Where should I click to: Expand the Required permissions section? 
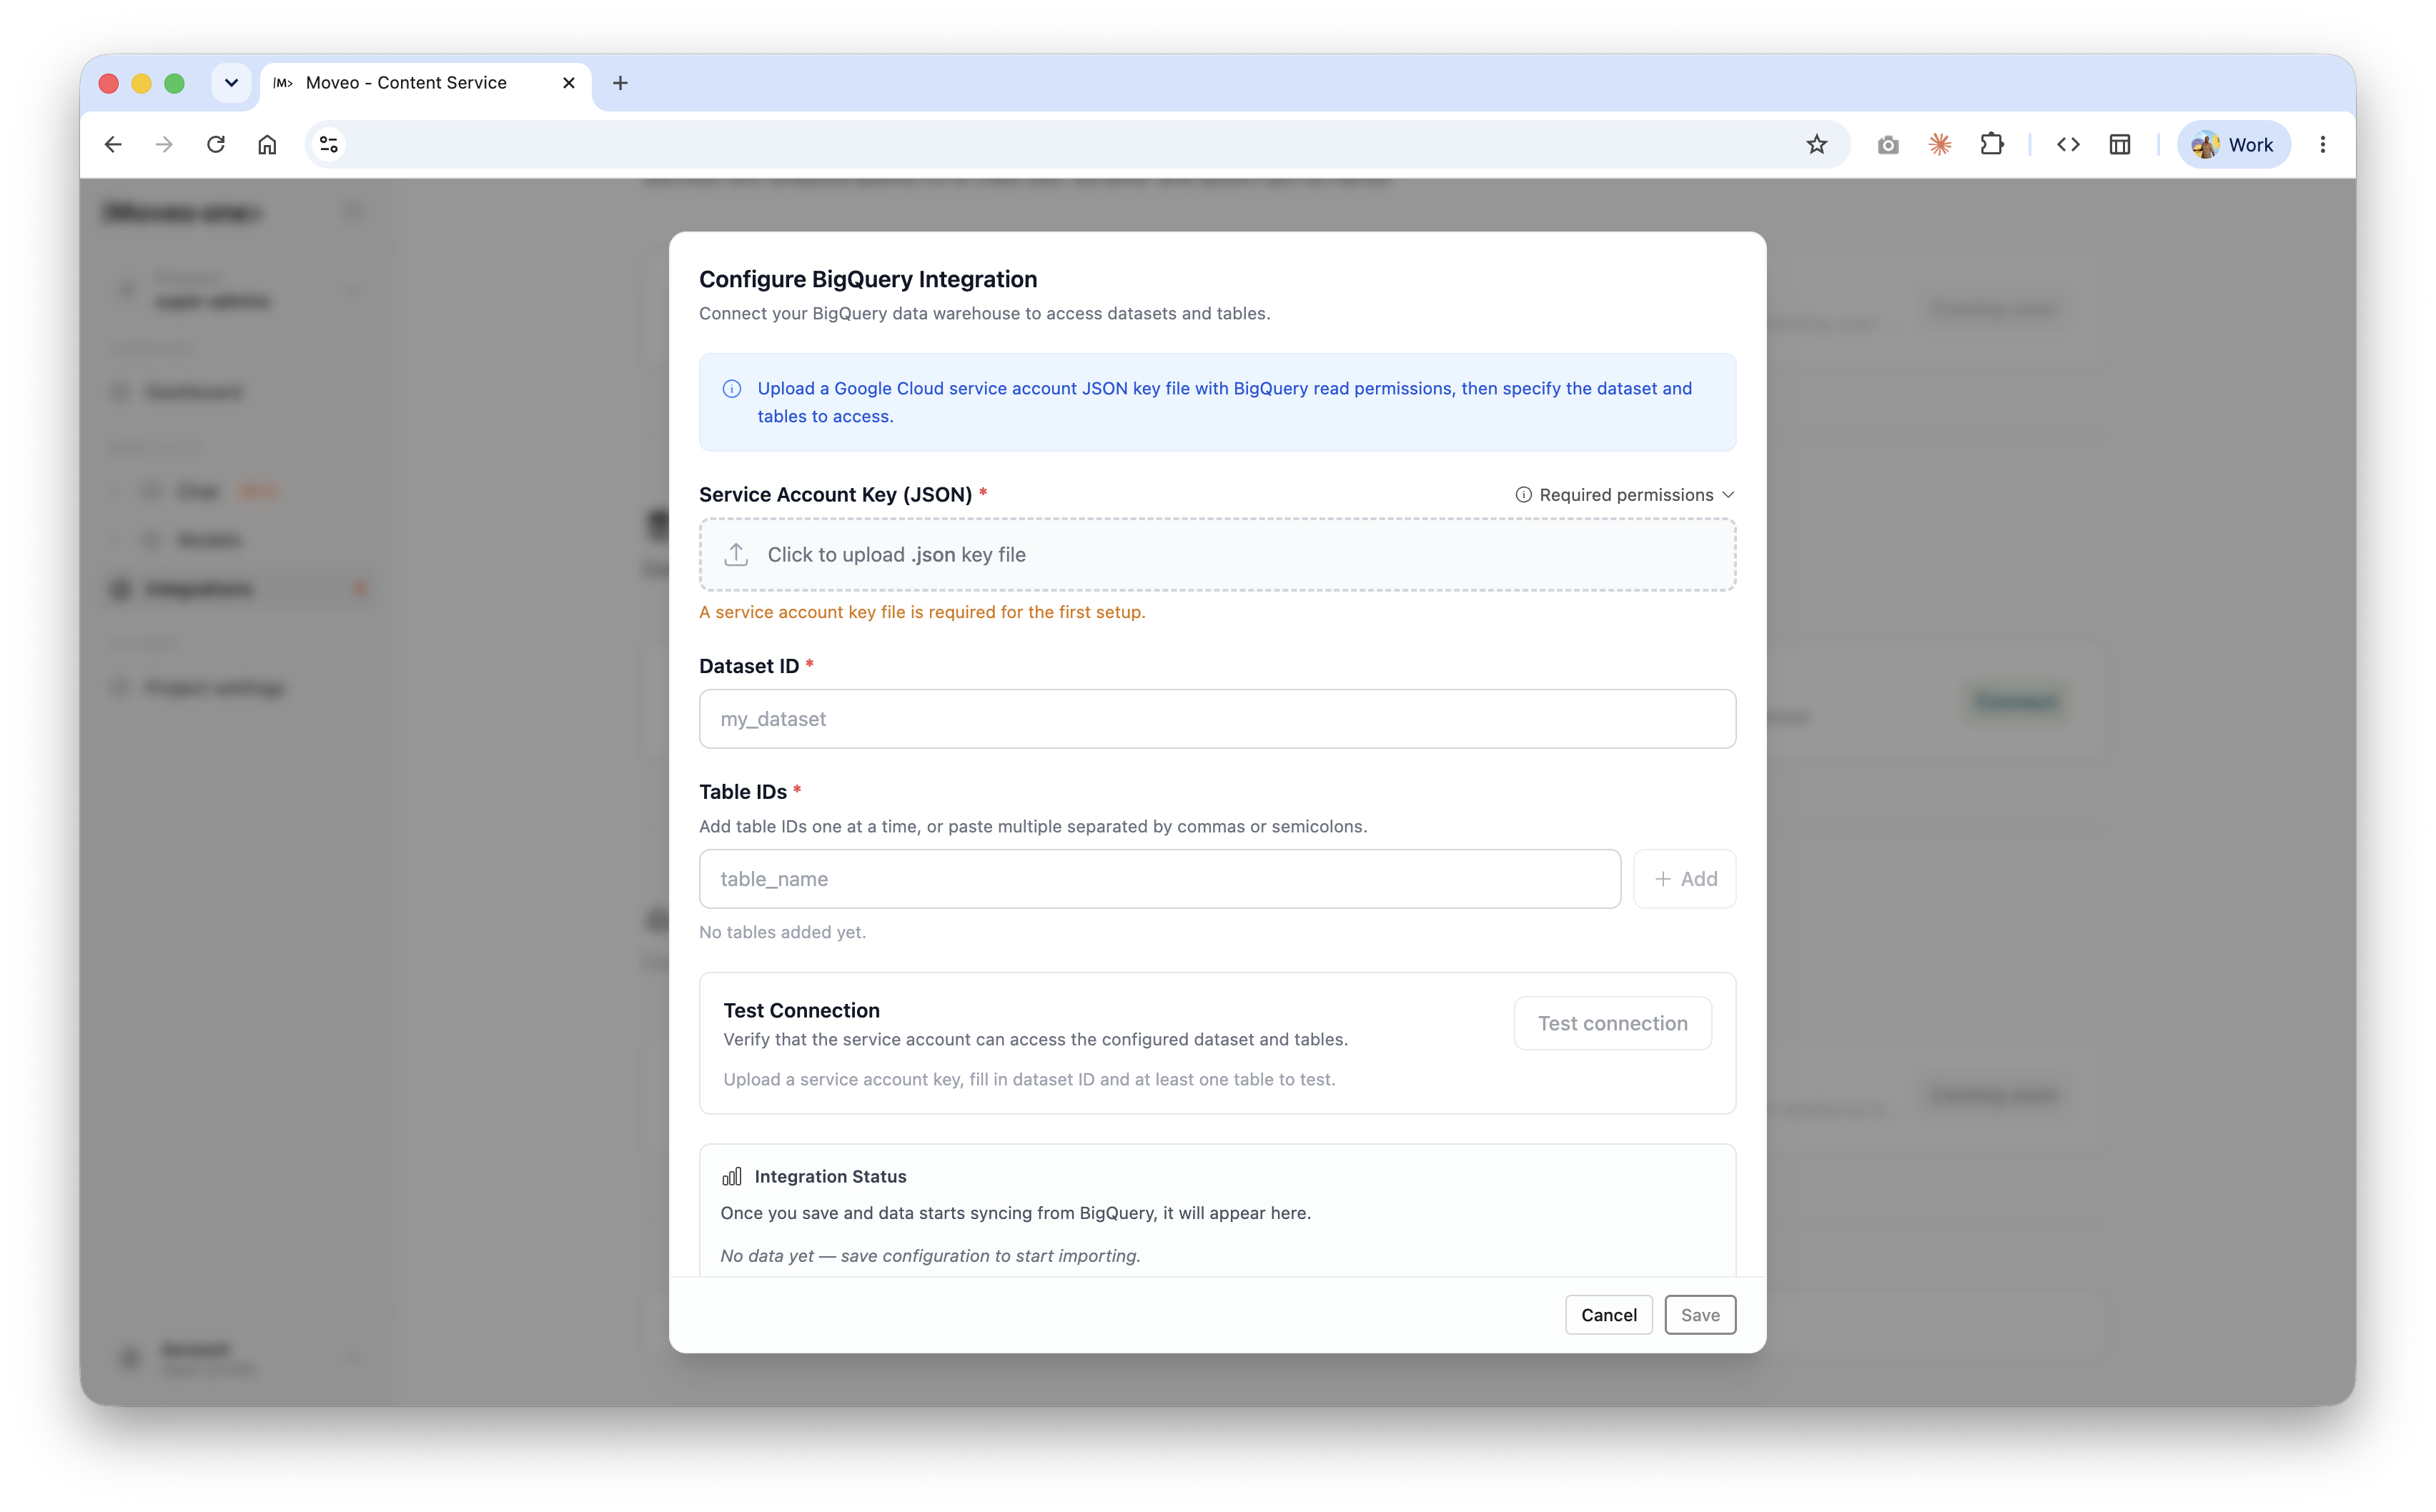(x=1626, y=495)
